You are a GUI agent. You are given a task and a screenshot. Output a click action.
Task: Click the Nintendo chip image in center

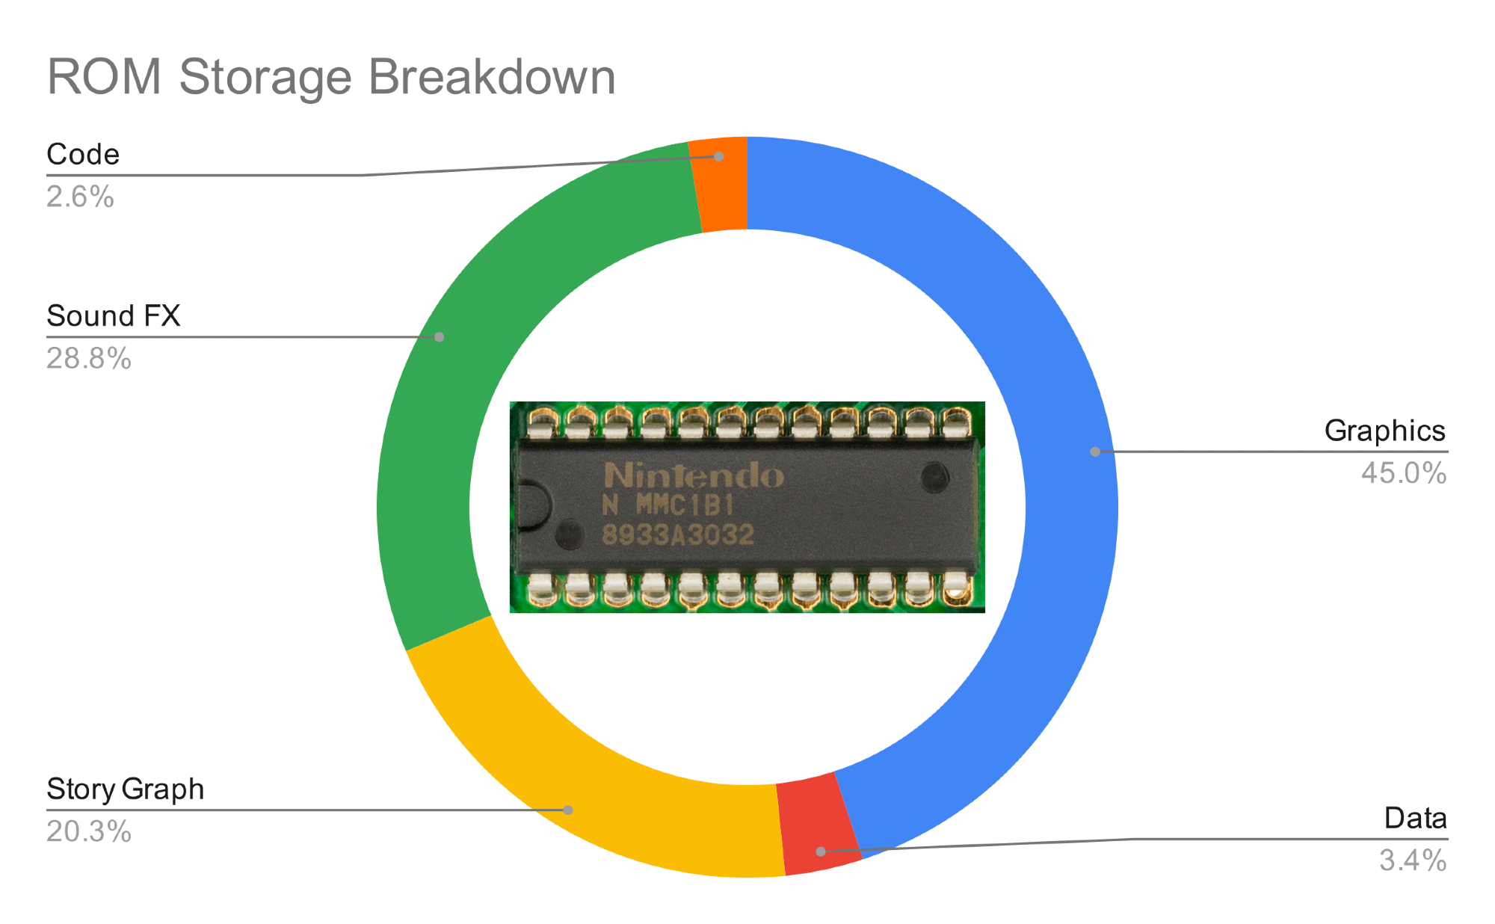coord(747,507)
